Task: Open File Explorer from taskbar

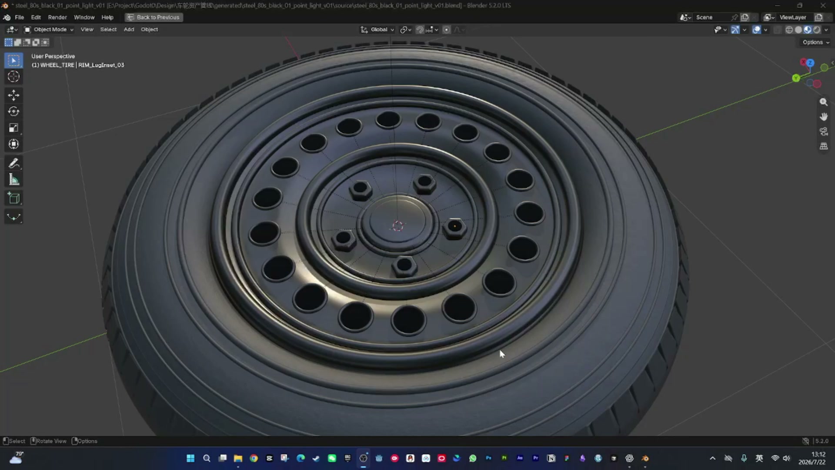Action: (238, 458)
